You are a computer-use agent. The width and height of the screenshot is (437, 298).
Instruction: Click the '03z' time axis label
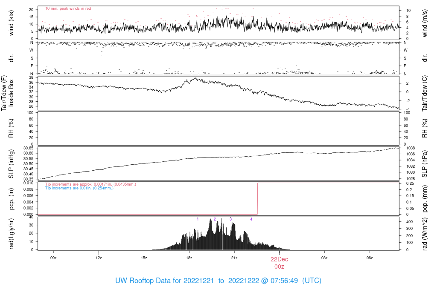(x=324, y=258)
